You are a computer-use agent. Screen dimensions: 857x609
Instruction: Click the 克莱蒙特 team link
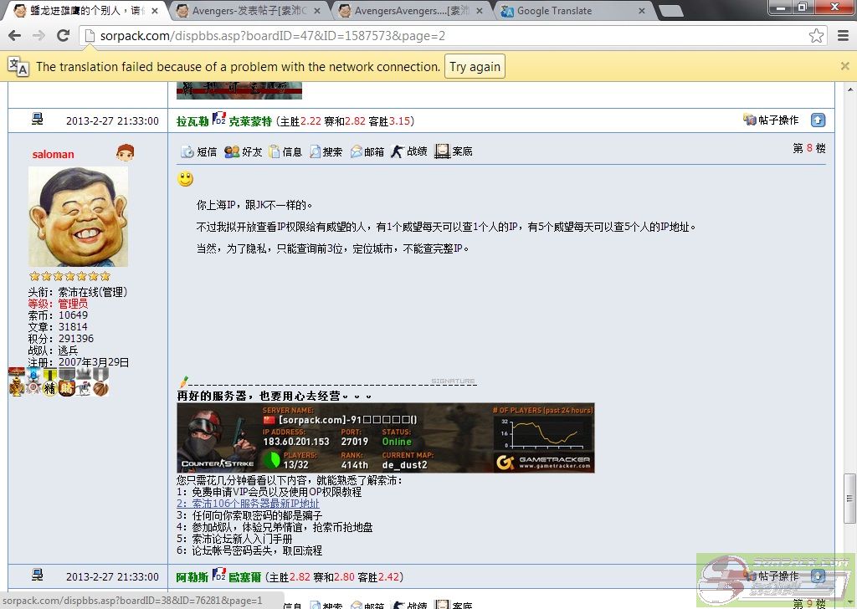point(250,121)
